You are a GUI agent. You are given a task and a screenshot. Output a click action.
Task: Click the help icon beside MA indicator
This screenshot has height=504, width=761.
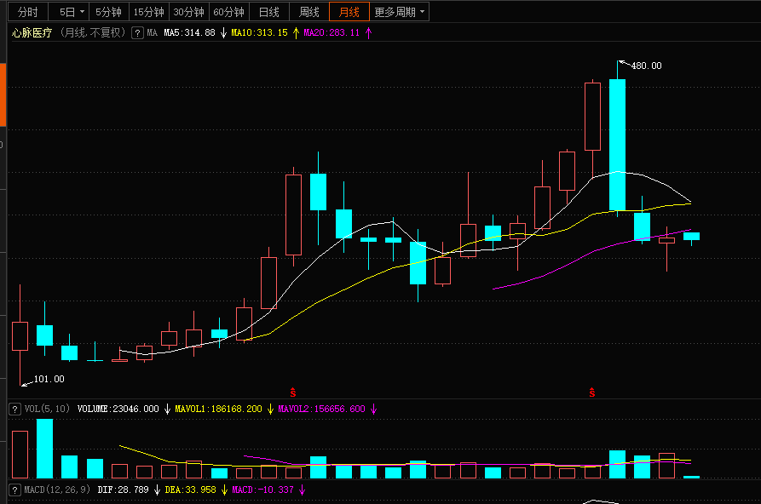tap(137, 32)
